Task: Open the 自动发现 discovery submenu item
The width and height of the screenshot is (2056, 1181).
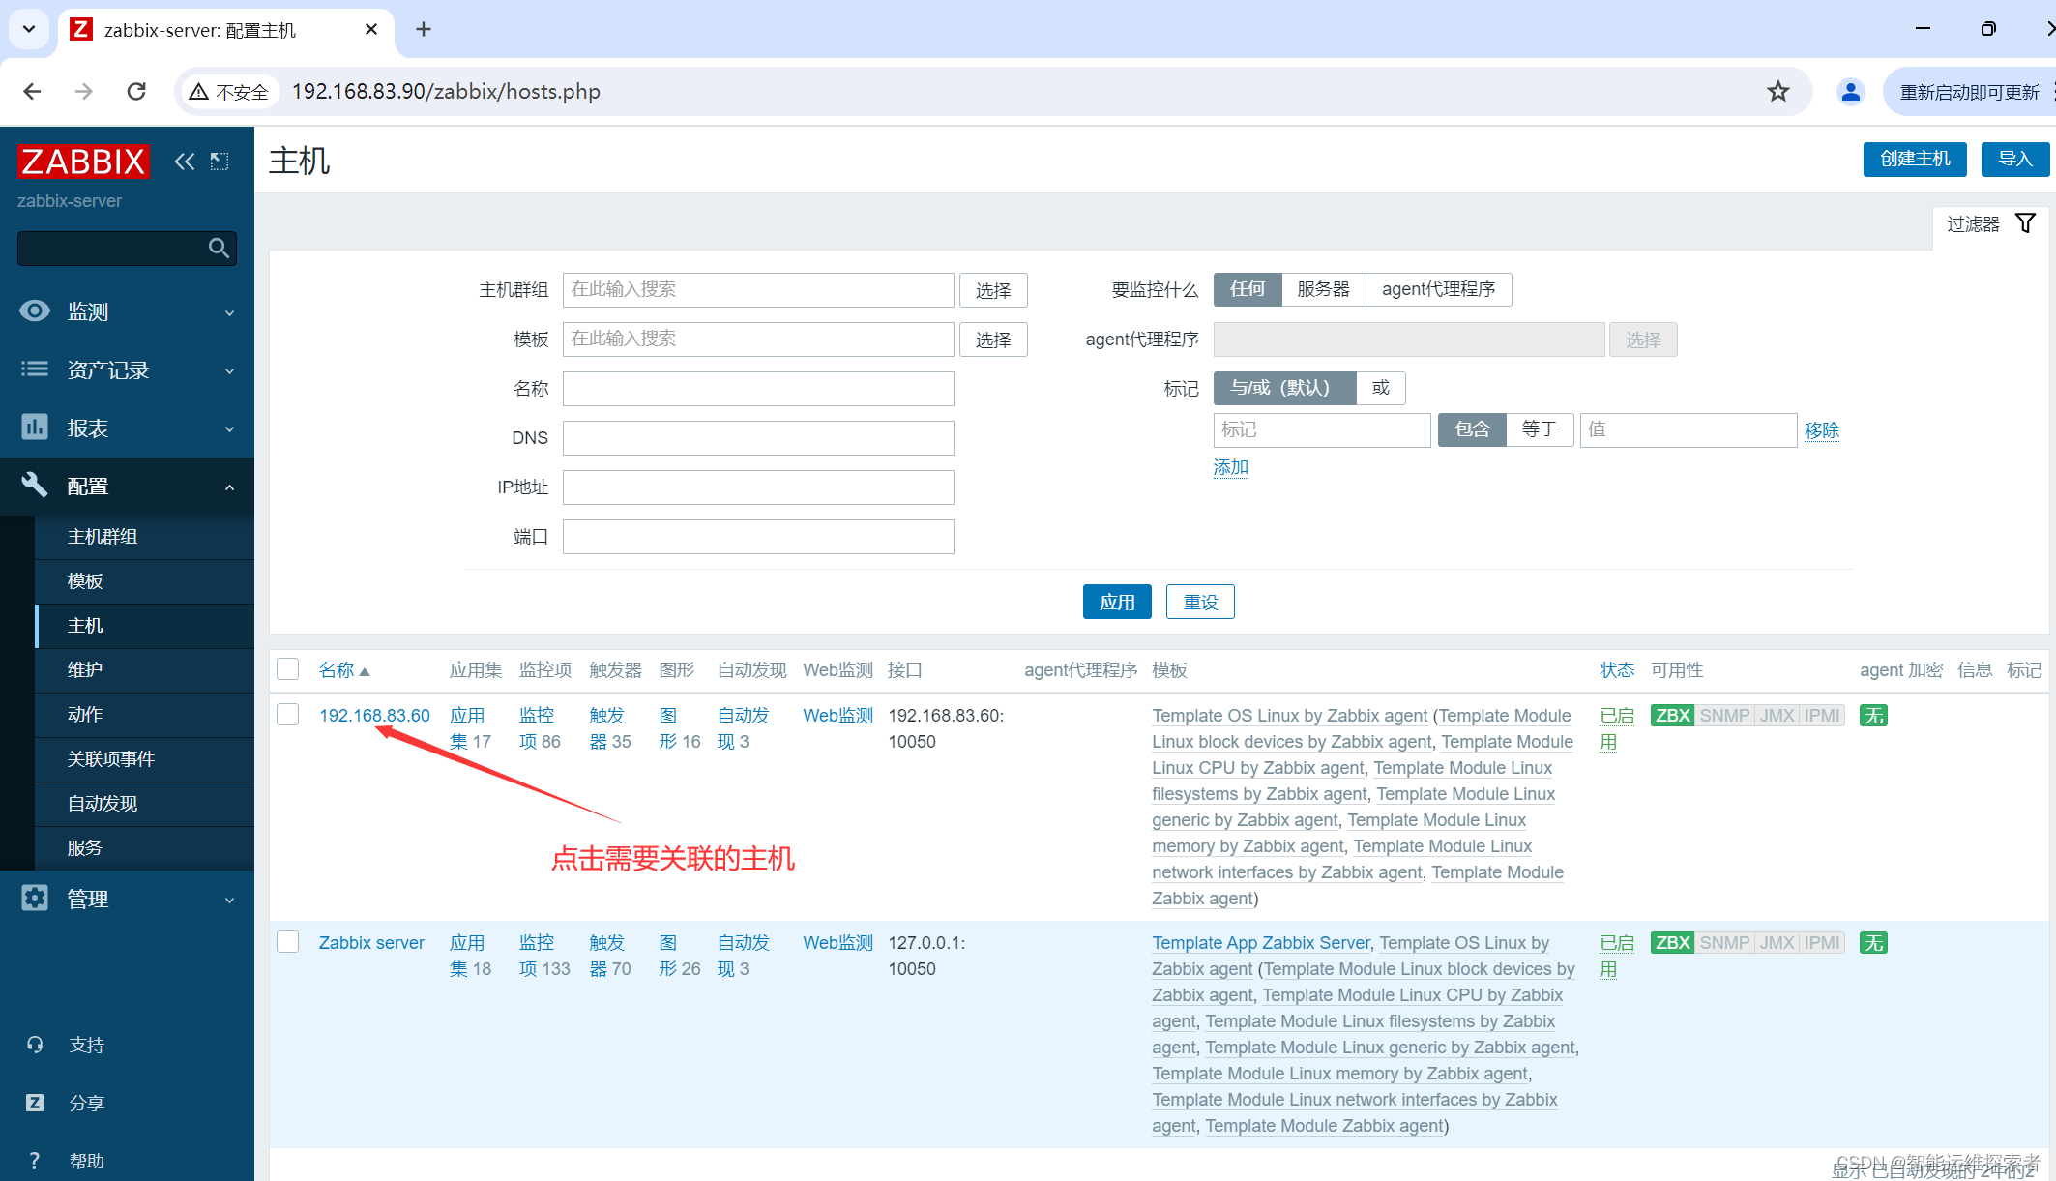Action: coord(103,803)
